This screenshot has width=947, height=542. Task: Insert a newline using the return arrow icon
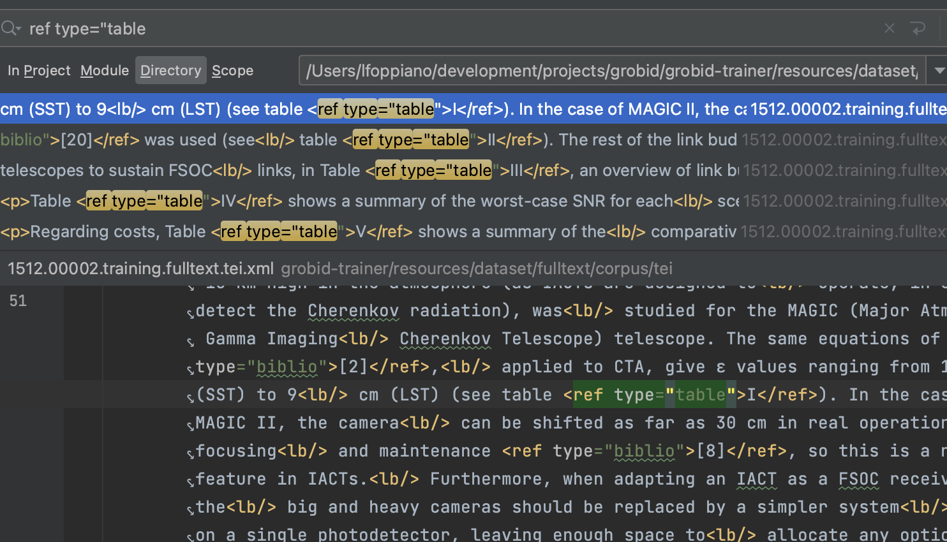[918, 28]
